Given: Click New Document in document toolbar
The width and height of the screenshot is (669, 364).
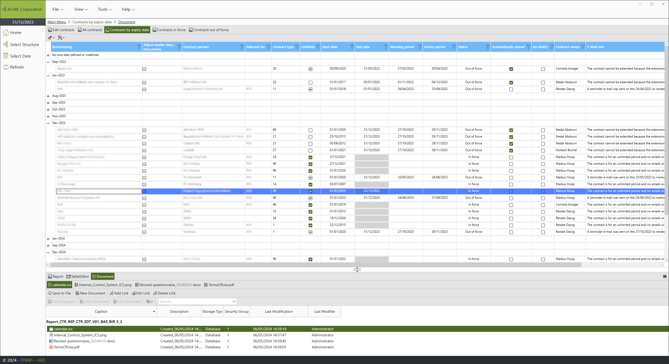Looking at the screenshot, I should (x=90, y=293).
